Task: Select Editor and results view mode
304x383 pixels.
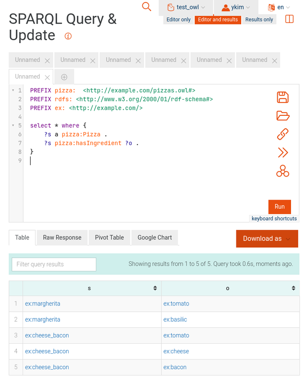Action: click(218, 20)
